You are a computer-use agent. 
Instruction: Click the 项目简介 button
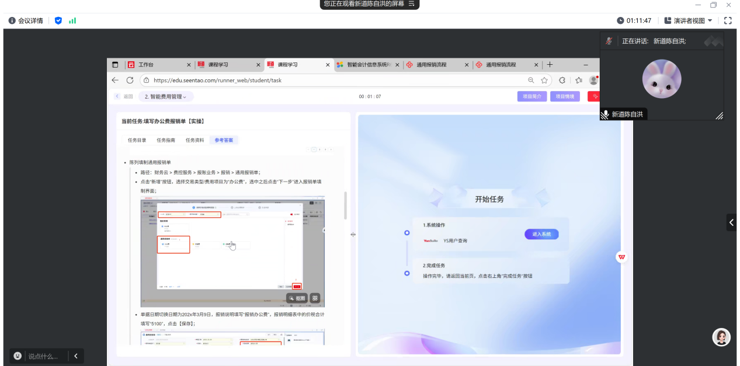point(532,96)
